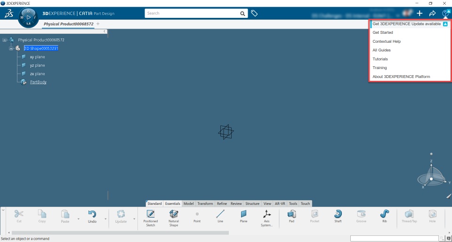Open Undo history dropdown arrow
Viewport: 452px width, 242px height.
pos(105,219)
